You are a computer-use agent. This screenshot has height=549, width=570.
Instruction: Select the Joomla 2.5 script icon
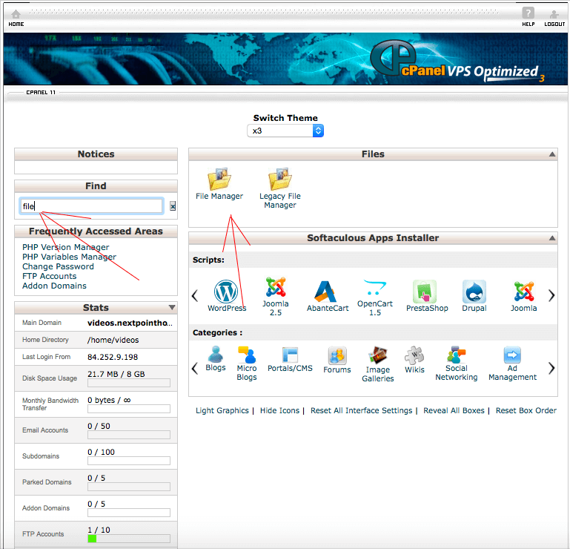[276, 286]
